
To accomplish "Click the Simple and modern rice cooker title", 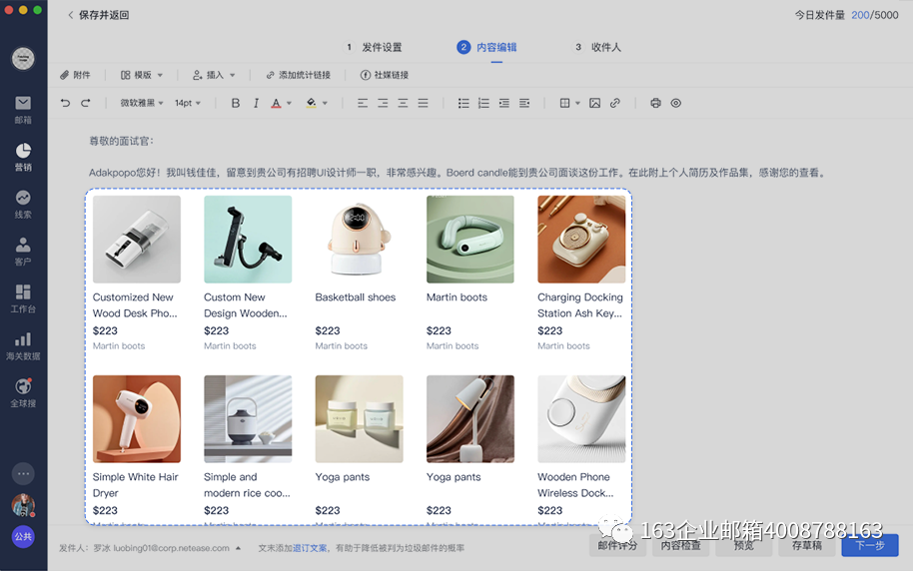I will pos(247,485).
